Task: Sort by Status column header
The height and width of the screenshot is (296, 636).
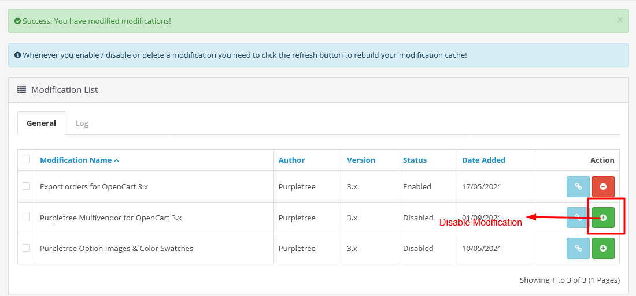Action: (x=415, y=160)
